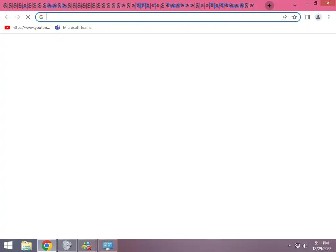
Task: Switch to Google Chrome in the taskbar
Action: [x=47, y=245]
